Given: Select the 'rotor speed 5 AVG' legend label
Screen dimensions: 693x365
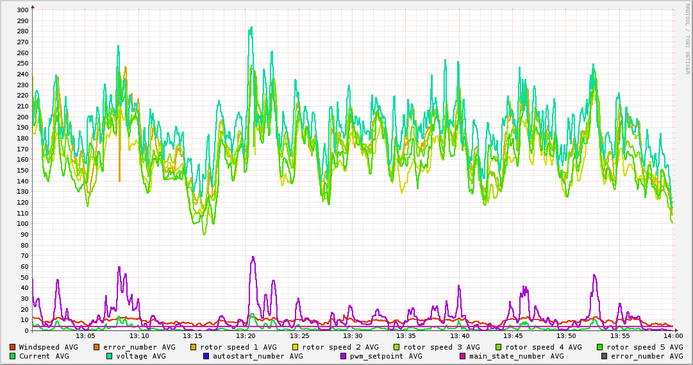Looking at the screenshot, I should point(645,347).
